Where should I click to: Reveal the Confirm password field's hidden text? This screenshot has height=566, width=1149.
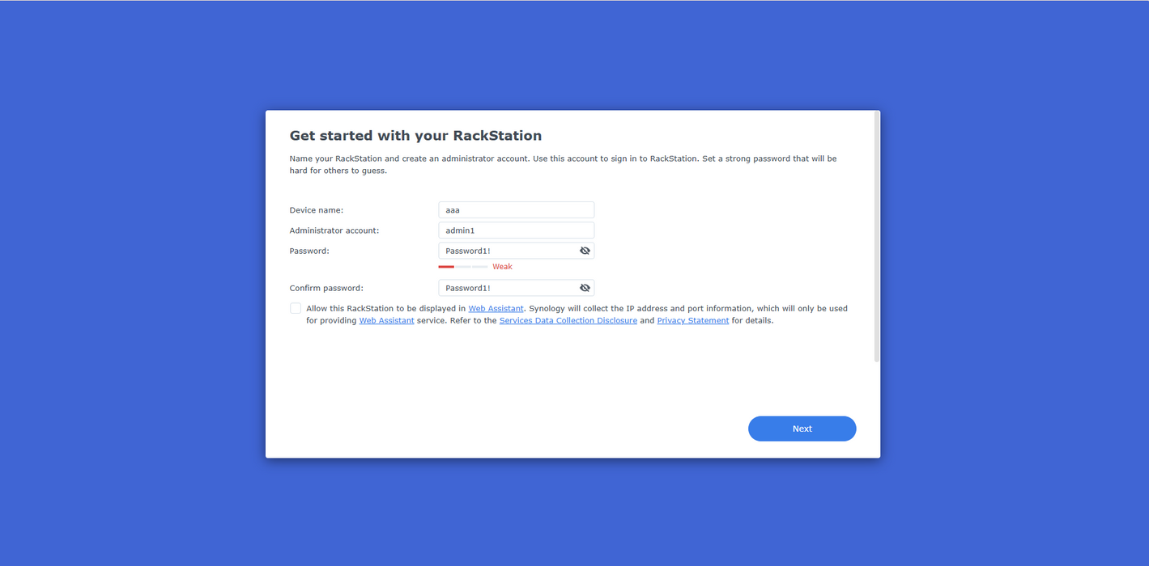click(x=585, y=288)
